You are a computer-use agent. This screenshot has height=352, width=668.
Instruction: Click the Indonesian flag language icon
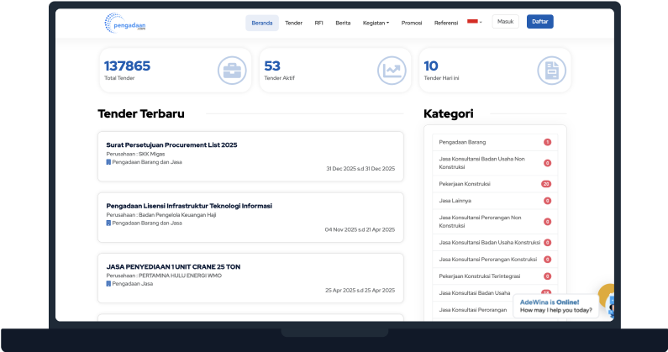coord(472,21)
